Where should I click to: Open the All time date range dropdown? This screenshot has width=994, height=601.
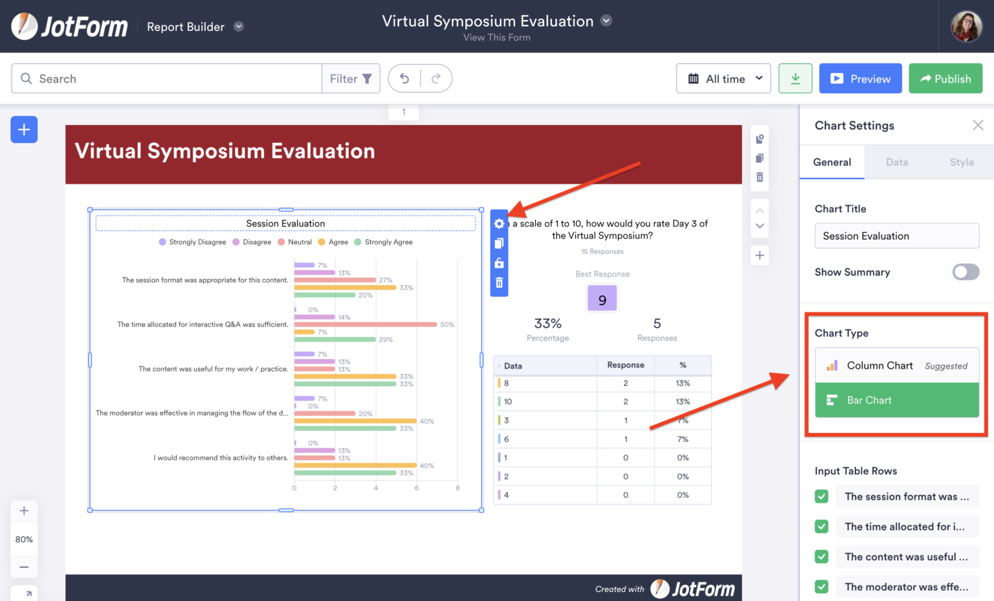pyautogui.click(x=723, y=78)
